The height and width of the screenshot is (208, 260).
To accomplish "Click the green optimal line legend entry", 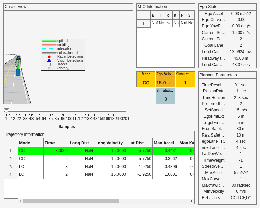I will point(49,41).
